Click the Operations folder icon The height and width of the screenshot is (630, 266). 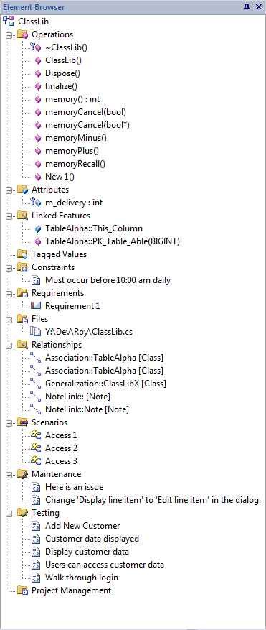tap(22, 34)
